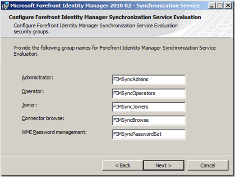Click the WMI Password management: label
This screenshot has width=235, height=177.
click(x=54, y=132)
